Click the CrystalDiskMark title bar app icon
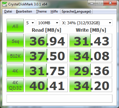Screen dimensions: 119x108 click(5, 4)
